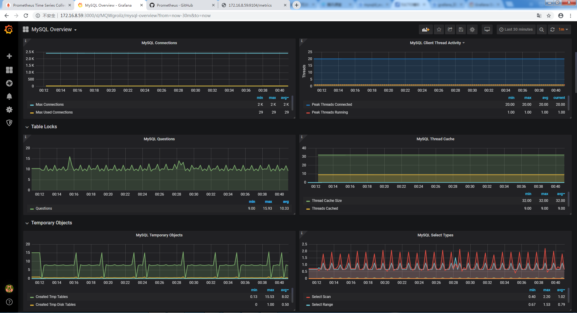Click the browser reload icon
577x313 pixels.
tap(26, 16)
